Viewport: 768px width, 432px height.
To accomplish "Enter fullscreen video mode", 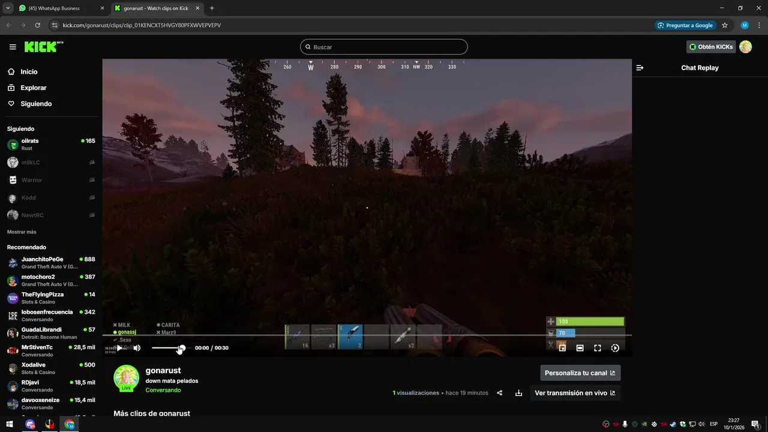I will point(598,348).
